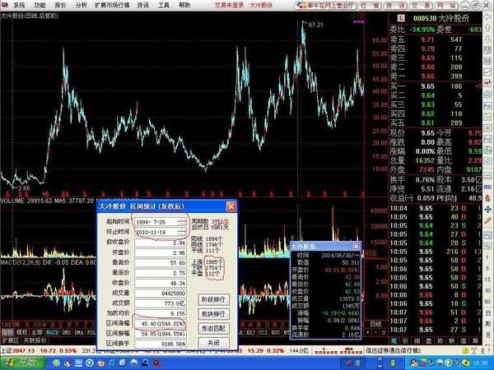Screen dimensions: 494x370
Task: Click the 网站 button at top right
Action: [447, 5]
